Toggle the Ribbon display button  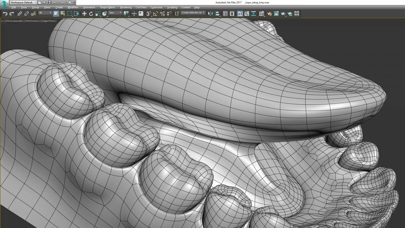pyautogui.click(x=240, y=14)
